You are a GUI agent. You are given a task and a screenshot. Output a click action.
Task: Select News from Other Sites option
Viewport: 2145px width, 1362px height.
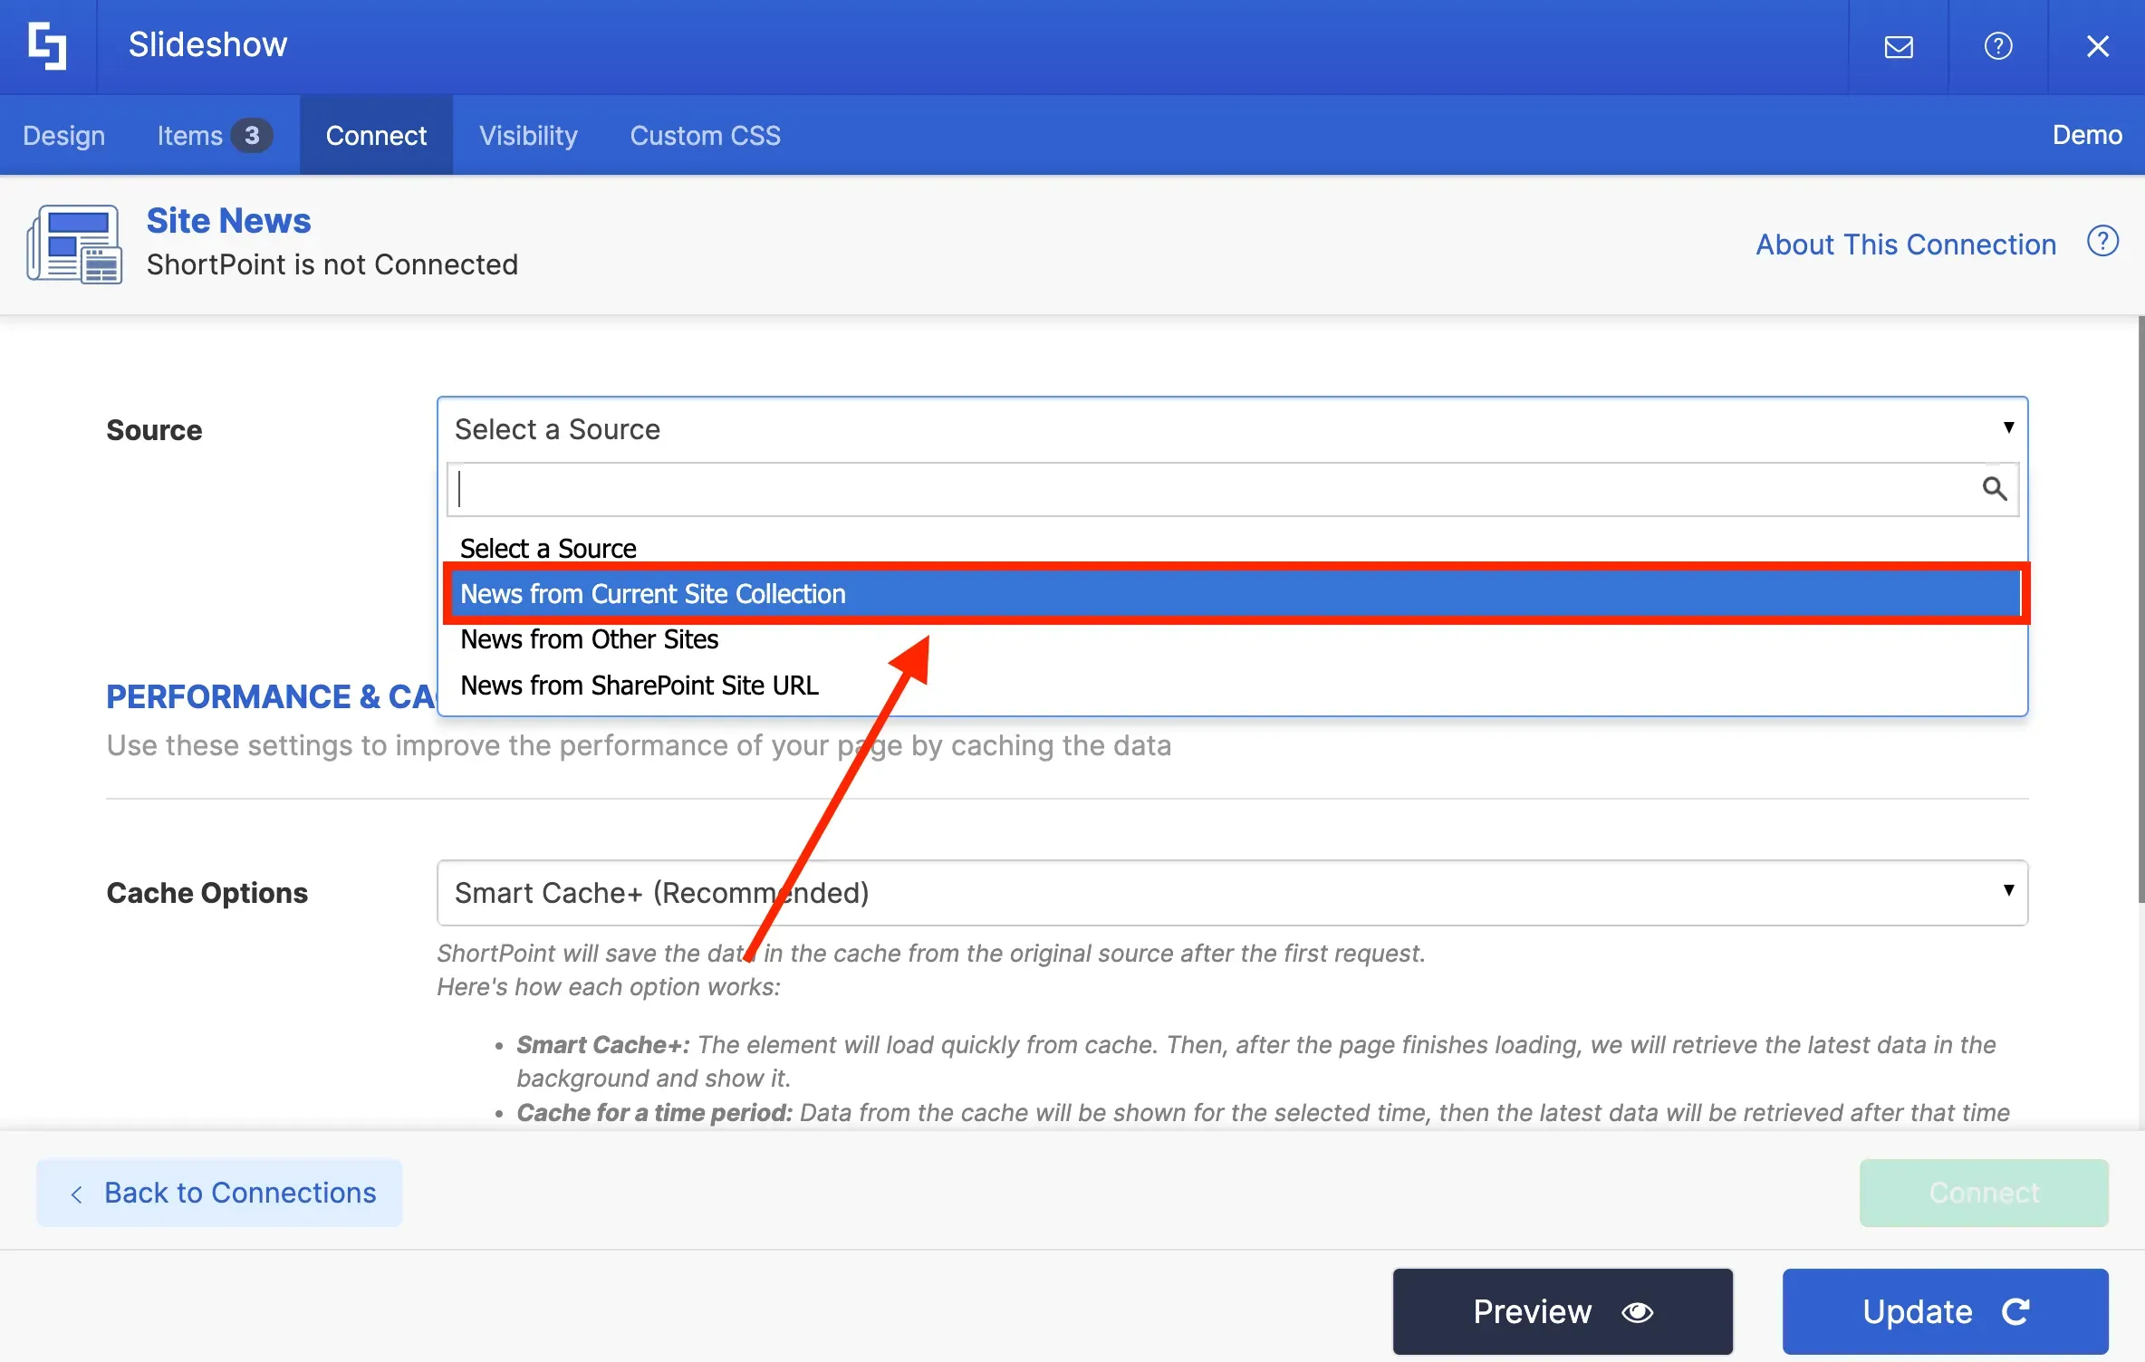click(1233, 639)
